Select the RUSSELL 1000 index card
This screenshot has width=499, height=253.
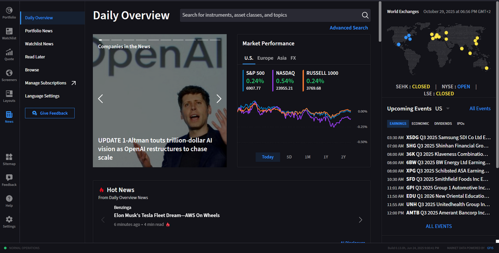tap(322, 81)
